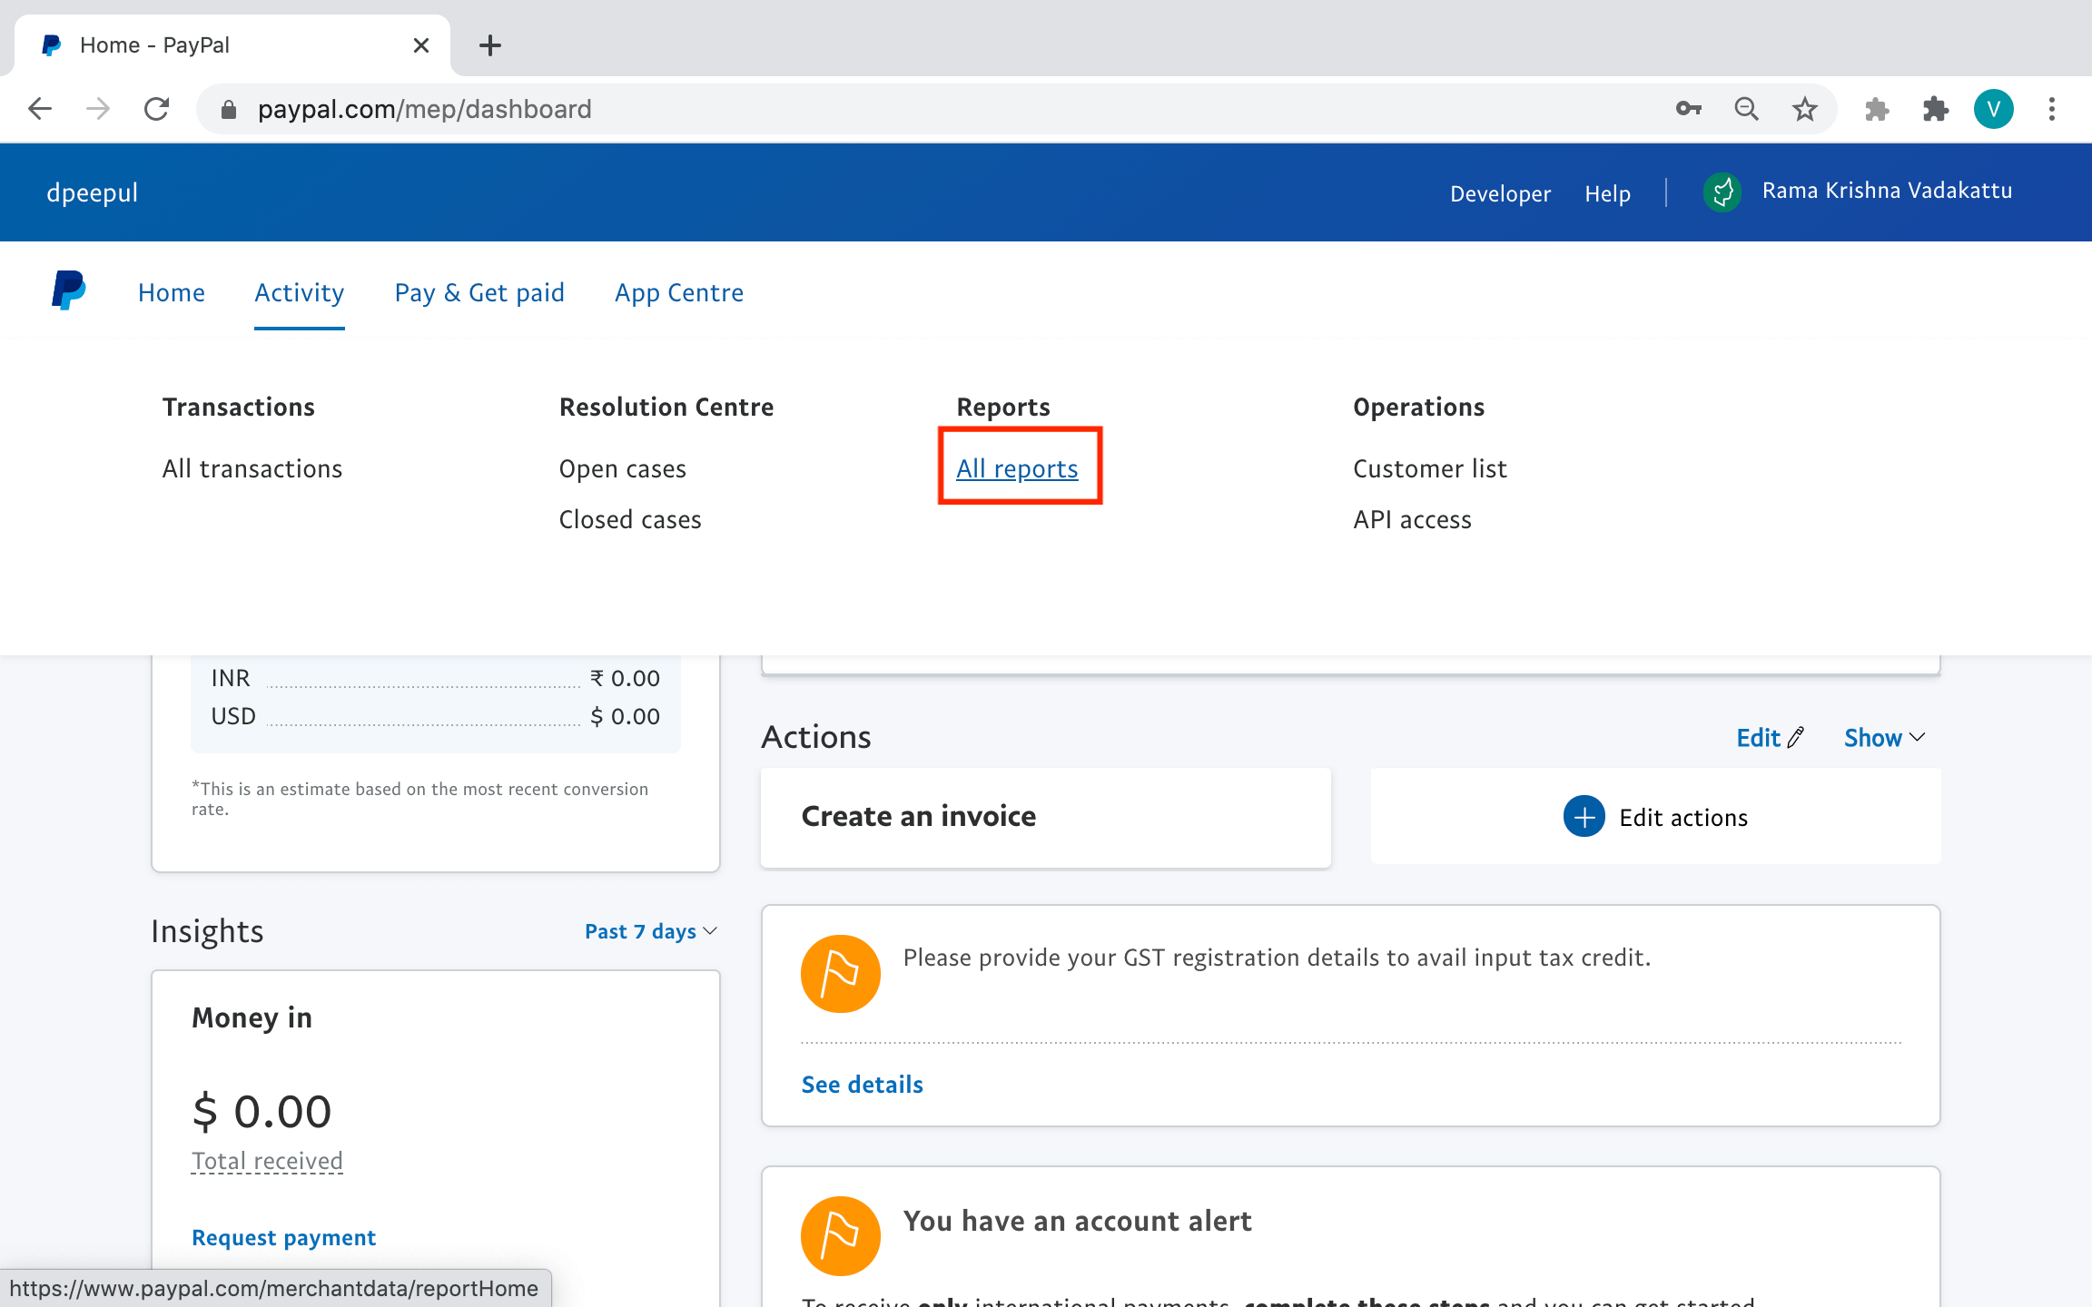The image size is (2092, 1307).
Task: Click See details link for GST registration
Action: [863, 1084]
